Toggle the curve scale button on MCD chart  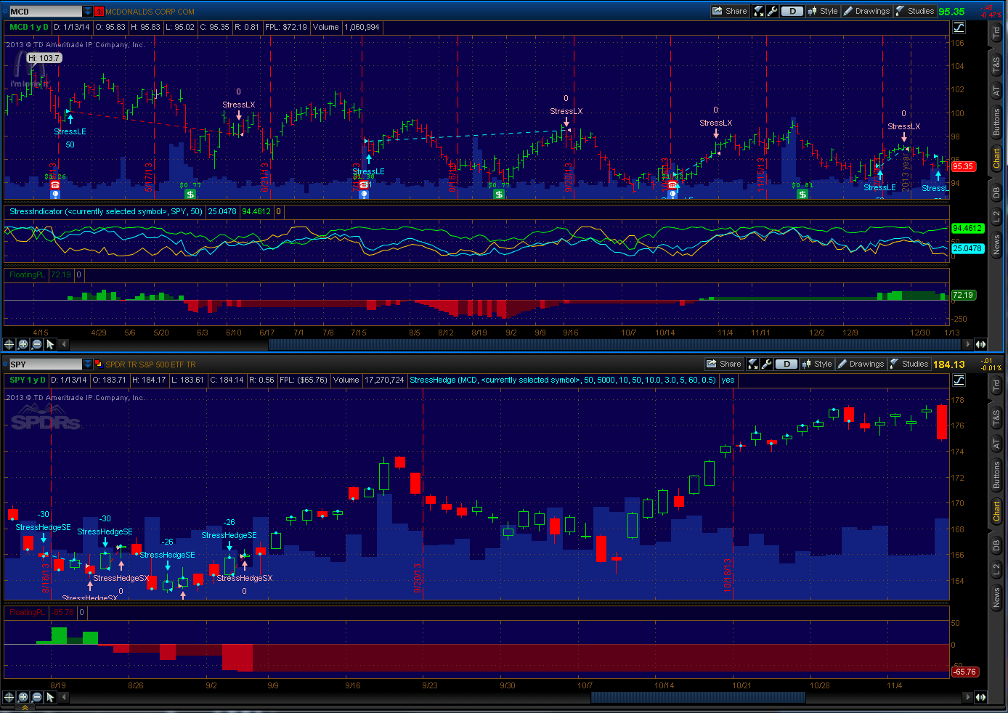coord(959,28)
